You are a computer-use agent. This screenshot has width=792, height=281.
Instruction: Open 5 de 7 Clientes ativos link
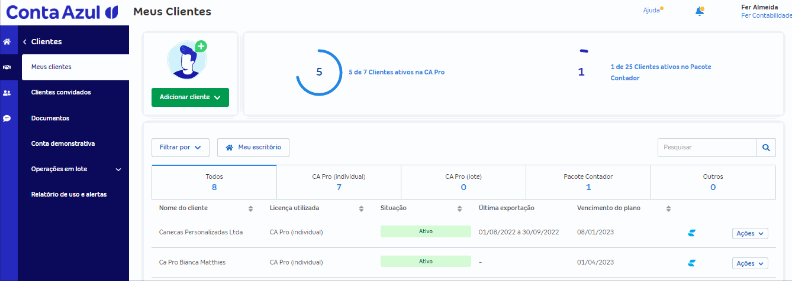[x=397, y=72]
